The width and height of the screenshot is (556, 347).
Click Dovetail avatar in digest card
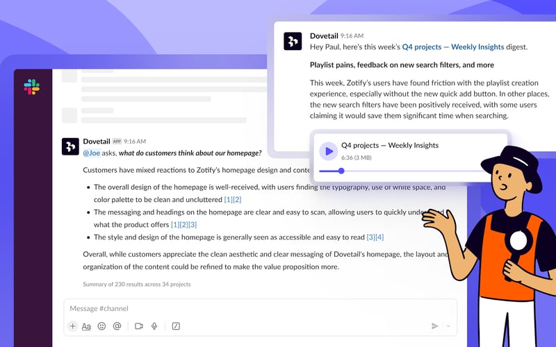click(x=293, y=41)
